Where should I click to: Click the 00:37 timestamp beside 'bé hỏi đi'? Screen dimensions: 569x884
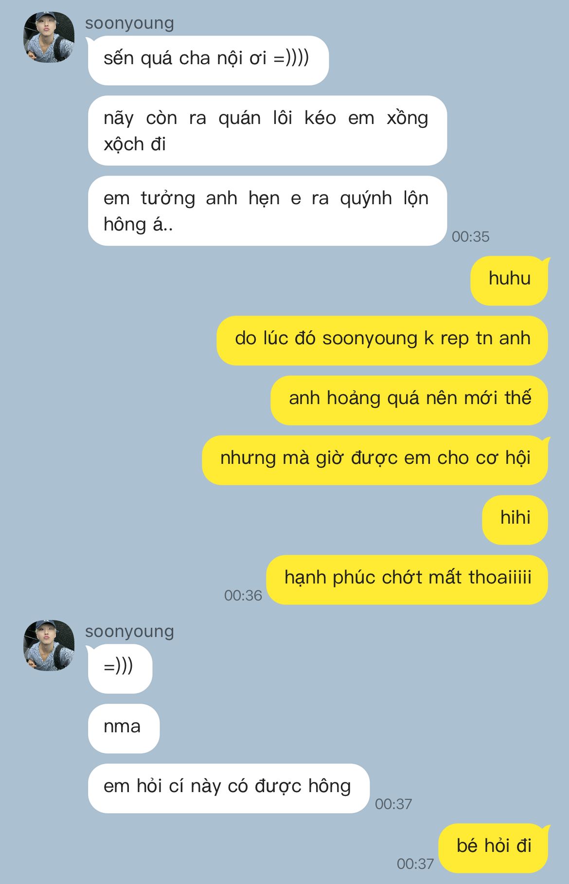pyautogui.click(x=415, y=864)
